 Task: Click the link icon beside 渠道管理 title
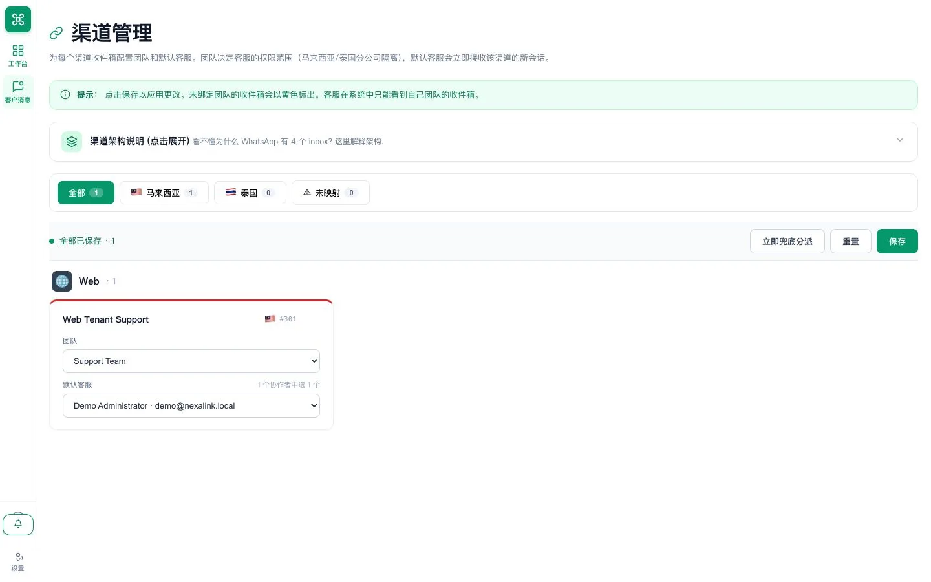click(x=57, y=33)
